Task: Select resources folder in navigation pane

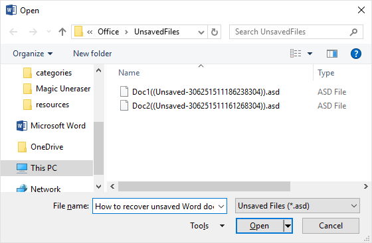Action: pos(46,105)
